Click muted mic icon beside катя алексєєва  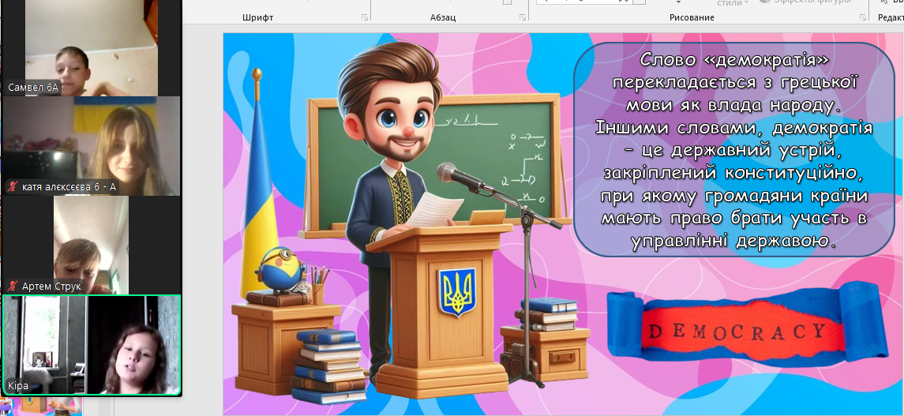[x=13, y=187]
